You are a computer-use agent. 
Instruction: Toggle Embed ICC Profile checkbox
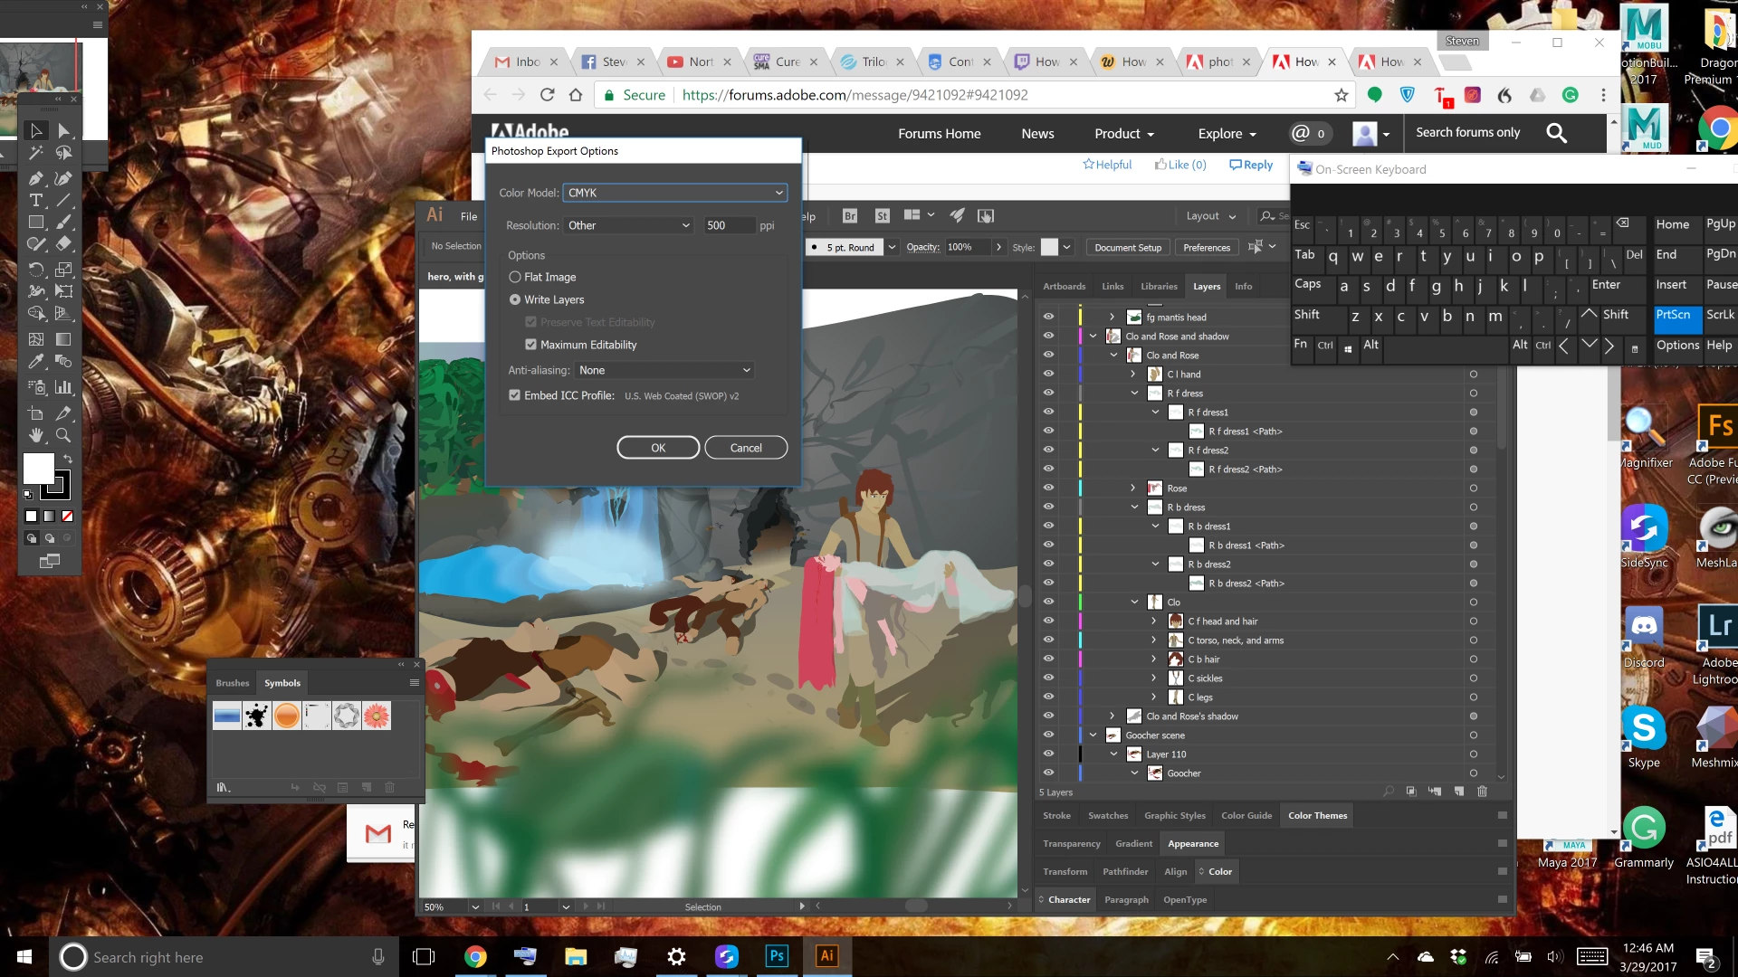pos(515,395)
